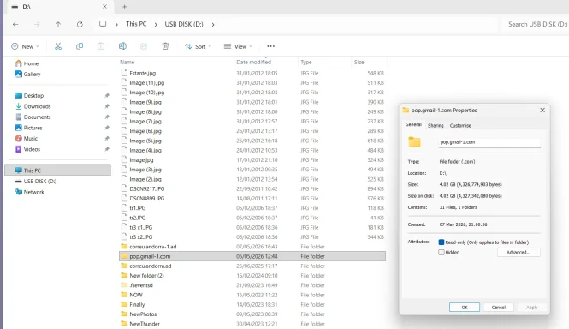Open the New dropdown menu
This screenshot has width=569, height=329.
pyautogui.click(x=25, y=46)
